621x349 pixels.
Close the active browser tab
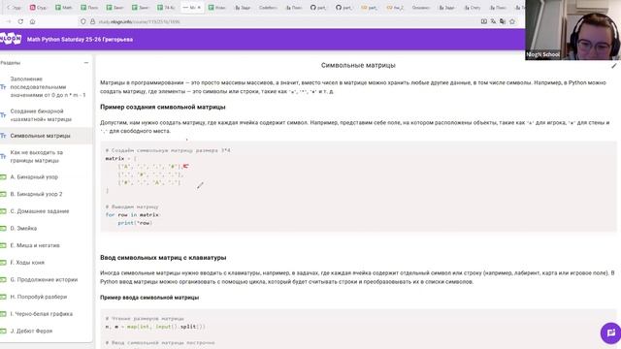pyautogui.click(x=199, y=7)
